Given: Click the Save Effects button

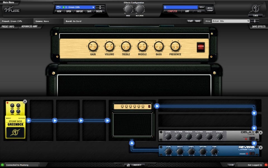Looking at the screenshot, I should click(259, 27).
